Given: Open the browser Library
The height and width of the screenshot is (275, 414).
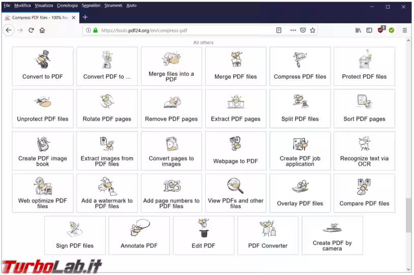Looking at the screenshot, I should click(358, 31).
